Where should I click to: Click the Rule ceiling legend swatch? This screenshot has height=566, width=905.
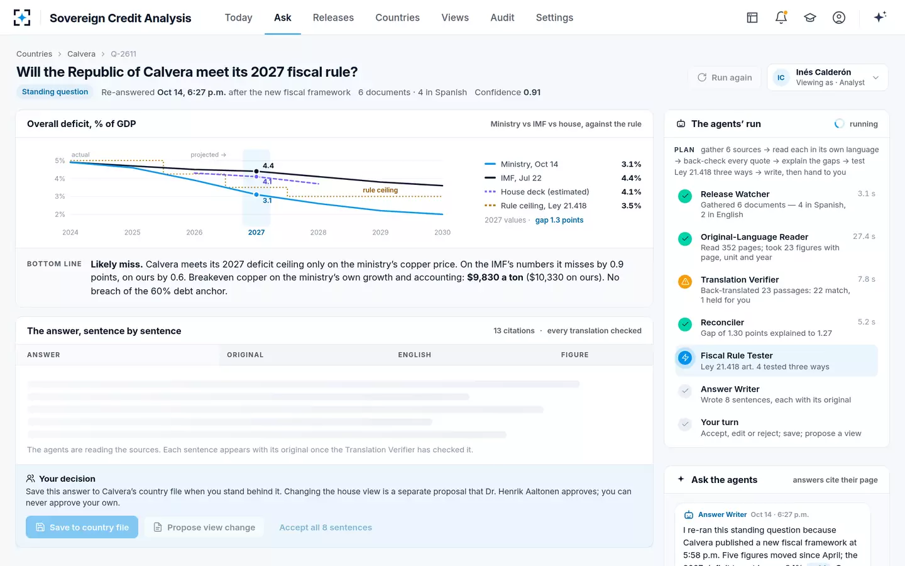coord(490,206)
